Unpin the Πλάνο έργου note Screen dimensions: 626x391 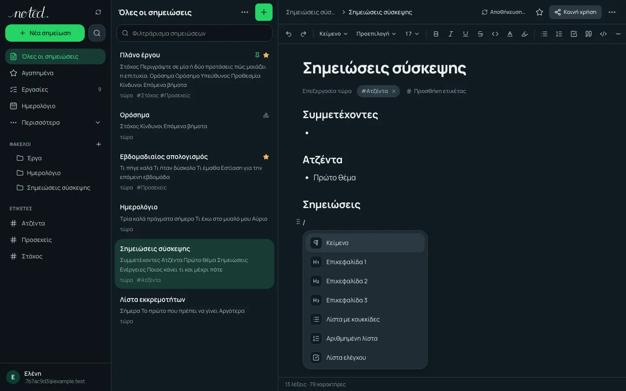pyautogui.click(x=257, y=55)
